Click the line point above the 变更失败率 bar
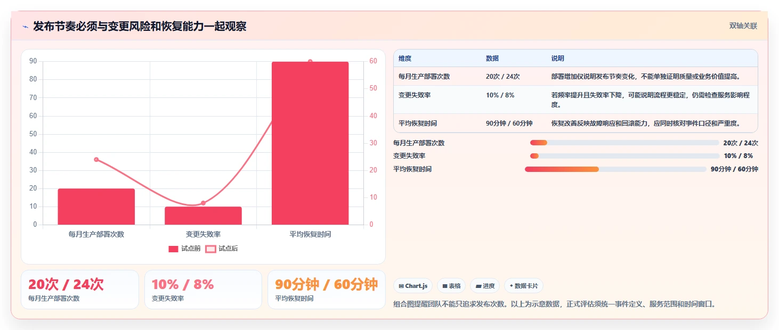The width and height of the screenshot is (779, 330). pos(203,203)
